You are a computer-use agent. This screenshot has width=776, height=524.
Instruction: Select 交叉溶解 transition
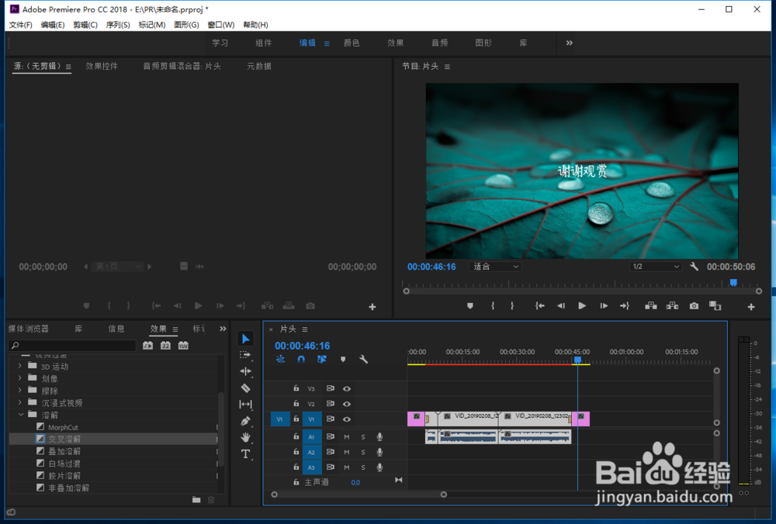(x=64, y=439)
